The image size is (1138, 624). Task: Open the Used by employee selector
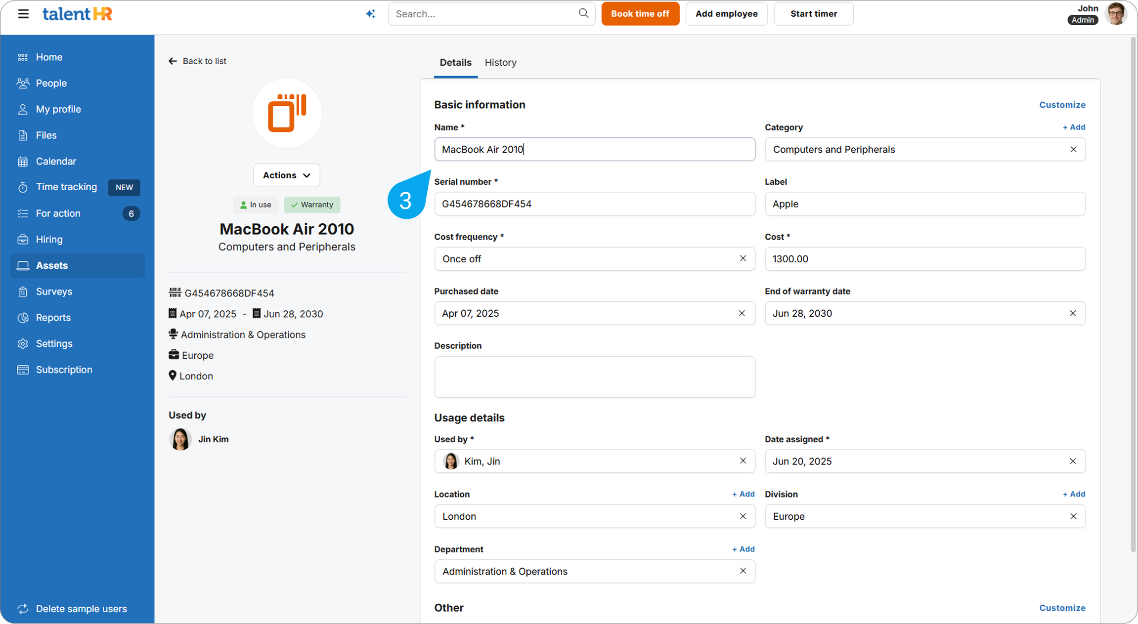click(x=595, y=461)
